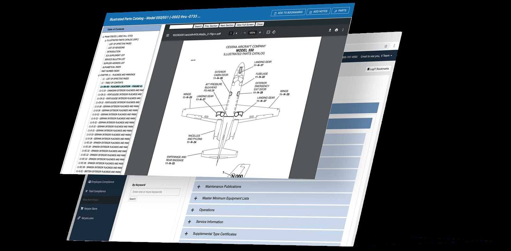The height and width of the screenshot is (251, 511).
Task: Open ICA Supplement List item
Action: (x=115, y=55)
